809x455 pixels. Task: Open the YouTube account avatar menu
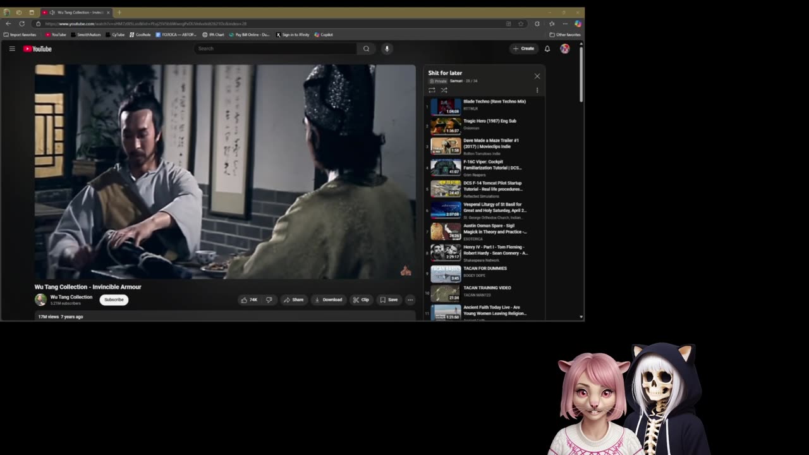pyautogui.click(x=564, y=49)
